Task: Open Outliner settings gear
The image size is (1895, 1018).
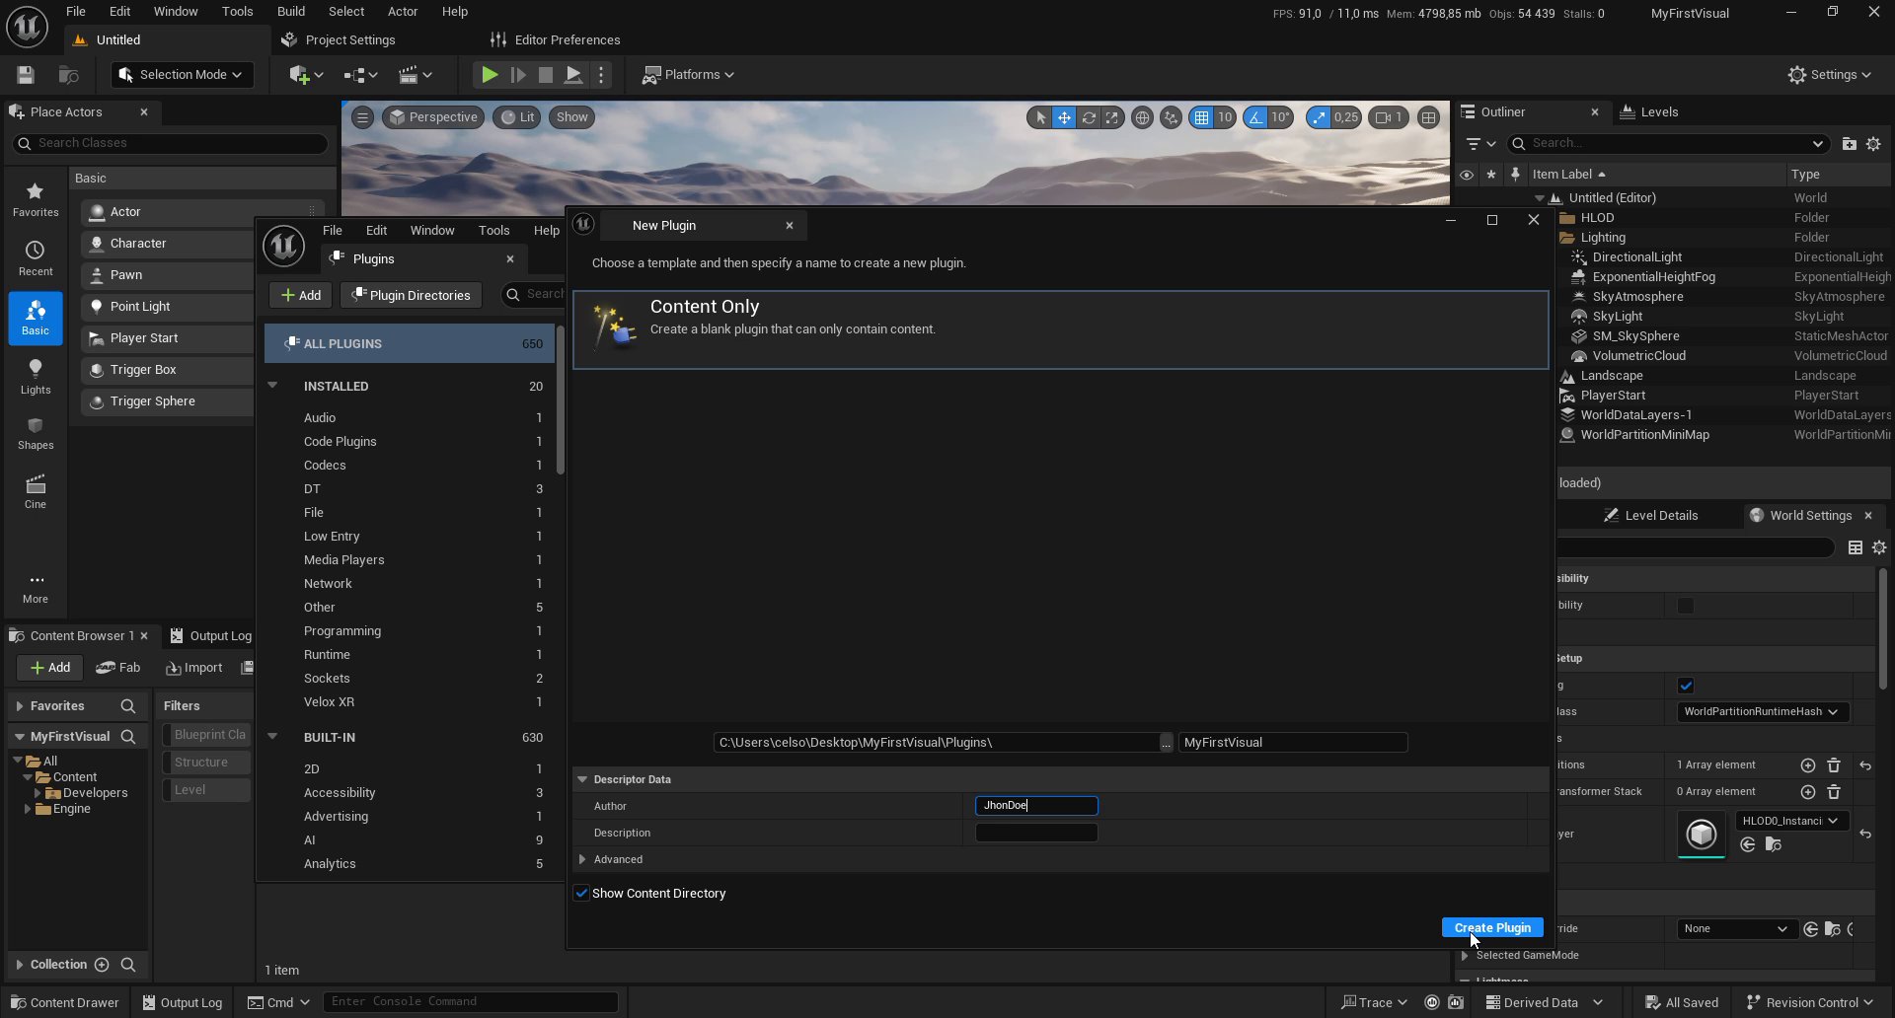Action: tap(1873, 144)
